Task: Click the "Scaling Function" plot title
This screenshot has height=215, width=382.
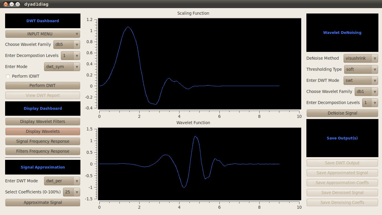Action: pos(193,13)
